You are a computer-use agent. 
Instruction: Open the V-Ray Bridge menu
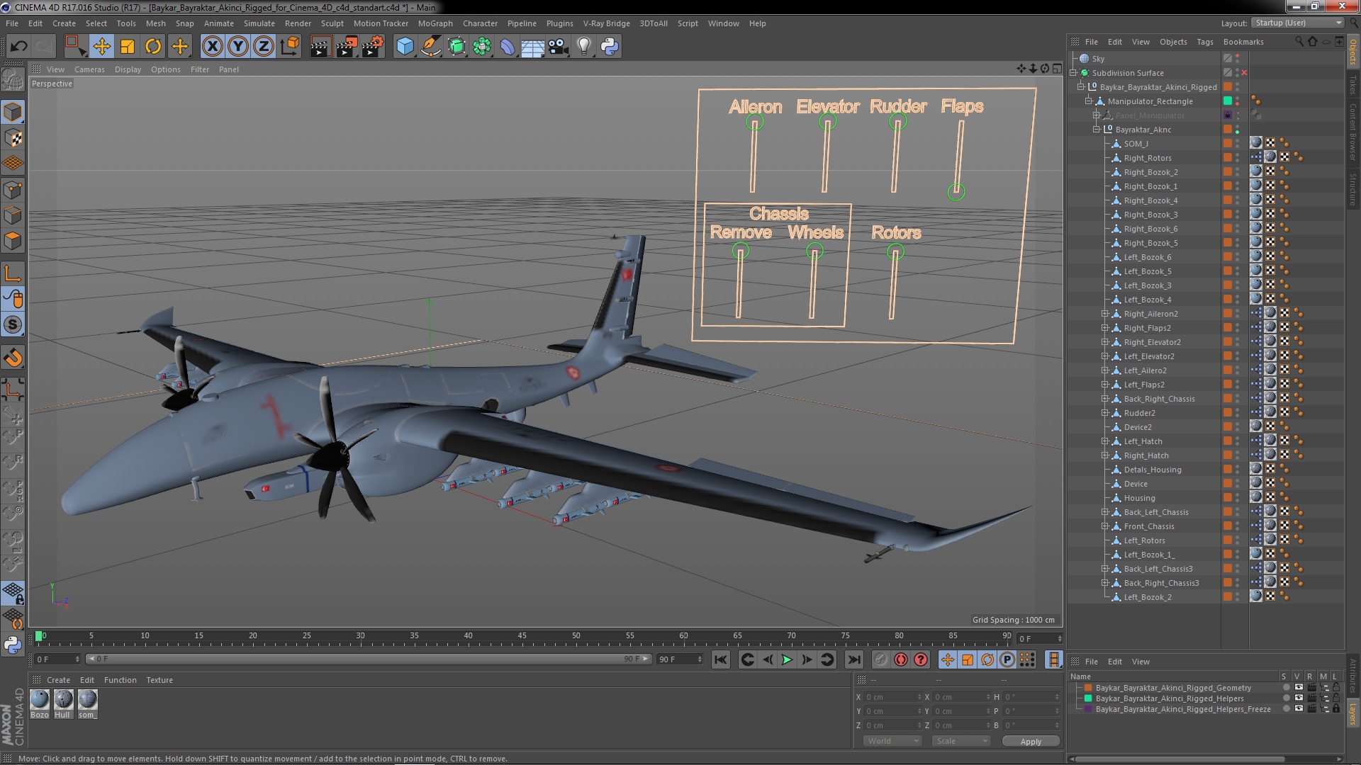[606, 23]
